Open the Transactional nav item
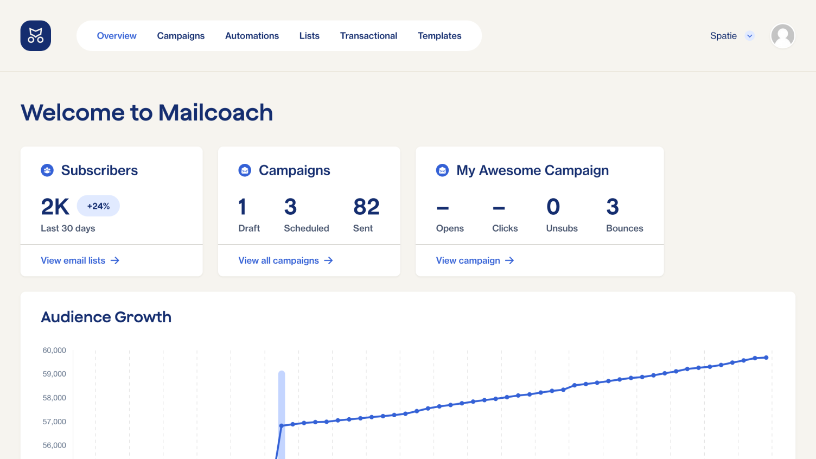The image size is (816, 459). pyautogui.click(x=368, y=36)
